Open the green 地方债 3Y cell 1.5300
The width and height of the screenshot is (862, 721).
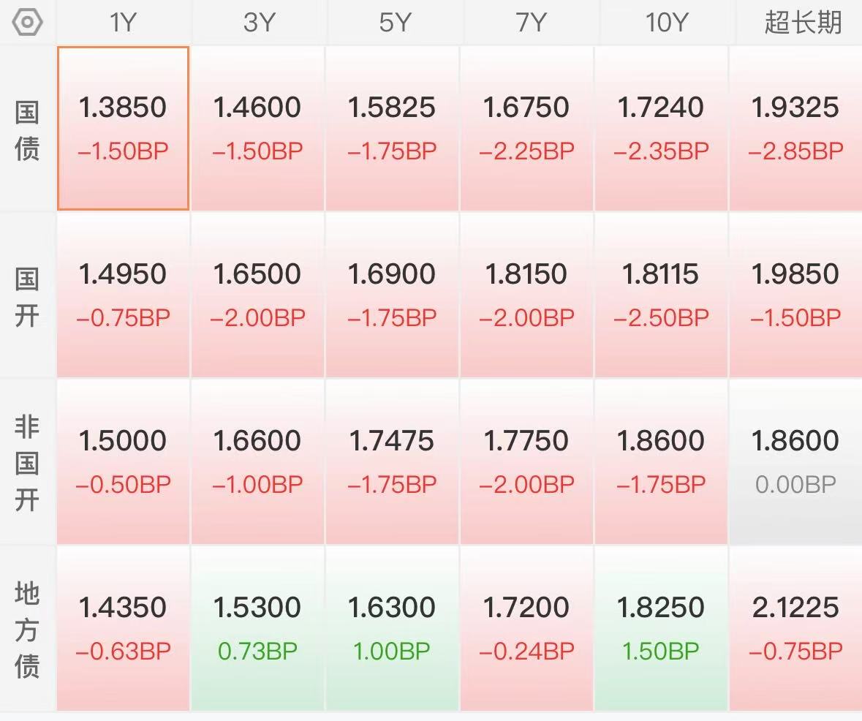(258, 629)
